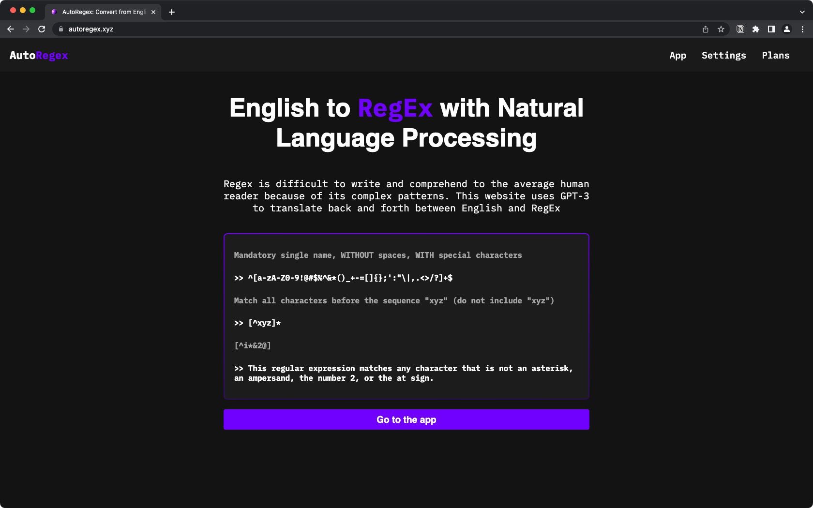Click the macOS yellow minimize button
The height and width of the screenshot is (508, 813).
(x=23, y=10)
